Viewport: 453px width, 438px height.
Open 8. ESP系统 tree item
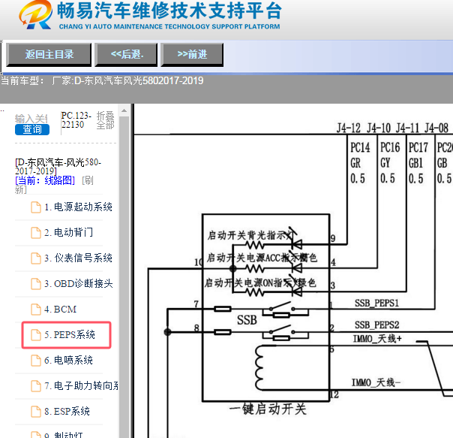point(67,411)
